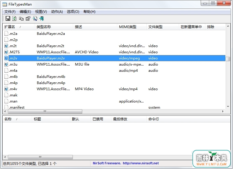Click the BaiduPlayer.m2a type name
Screen dimensions: 233x169
(x=51, y=34)
